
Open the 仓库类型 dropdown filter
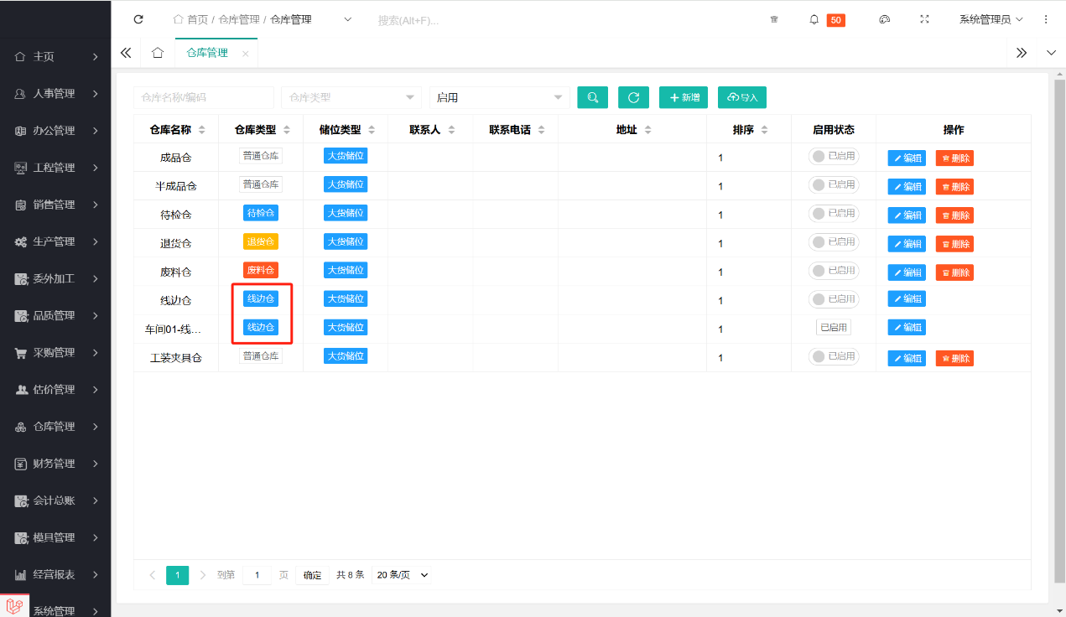tap(351, 97)
